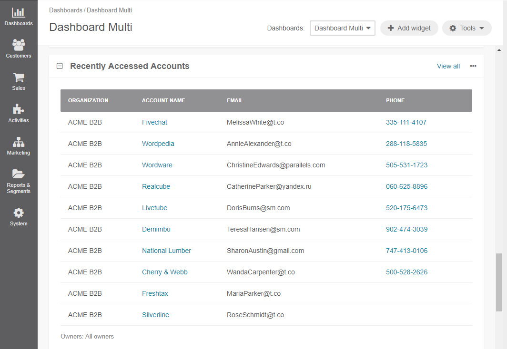Viewport: 507px width, 349px height.
Task: Select email SharonAustin@gmail.com
Action: pos(265,251)
